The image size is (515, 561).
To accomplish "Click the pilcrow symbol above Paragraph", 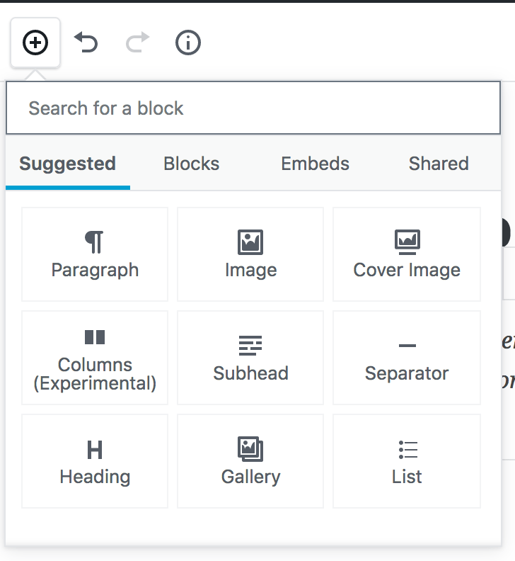I will (x=95, y=242).
